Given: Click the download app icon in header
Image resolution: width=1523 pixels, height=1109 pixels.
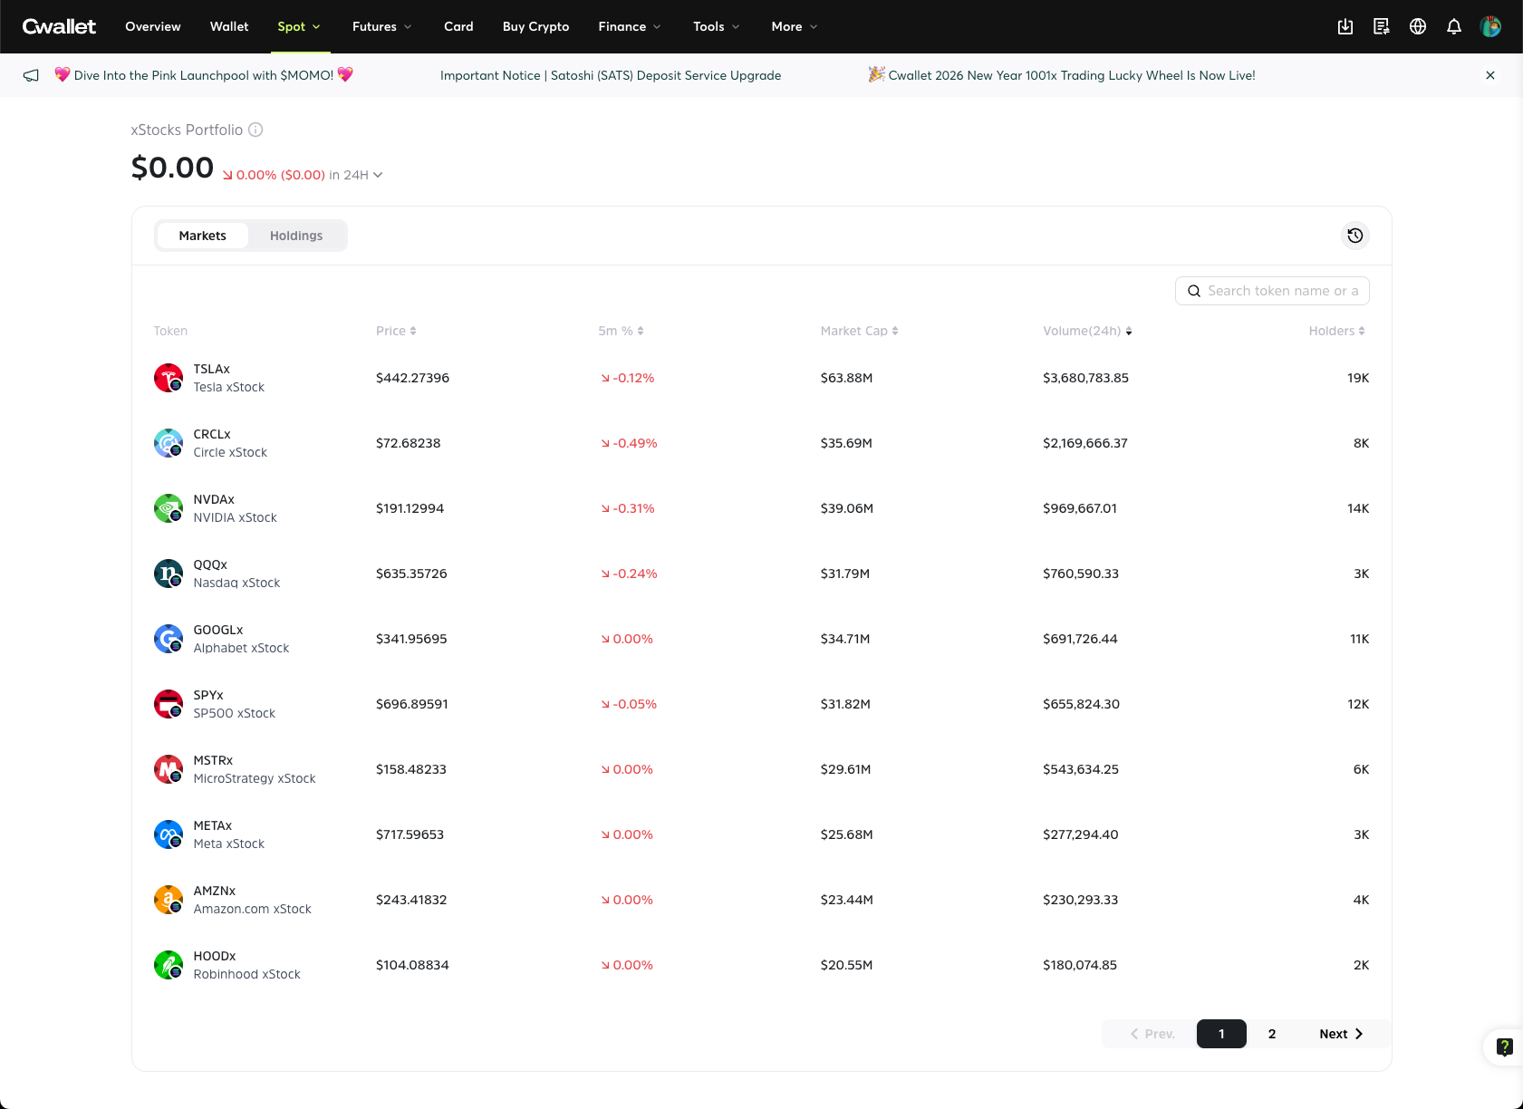Looking at the screenshot, I should (1345, 26).
